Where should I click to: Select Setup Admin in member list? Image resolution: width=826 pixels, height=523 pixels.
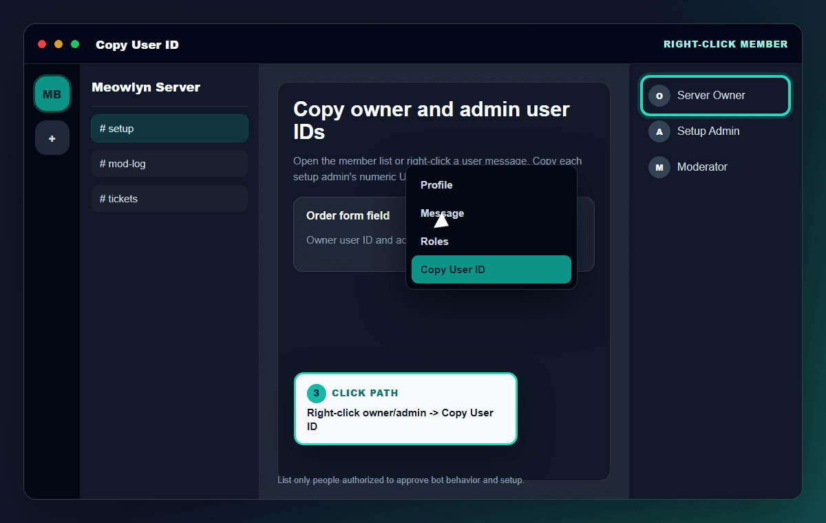pos(716,131)
